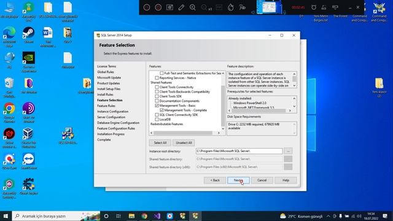Open the Steam desktop shortcut
The image size is (393, 221).
(29, 35)
